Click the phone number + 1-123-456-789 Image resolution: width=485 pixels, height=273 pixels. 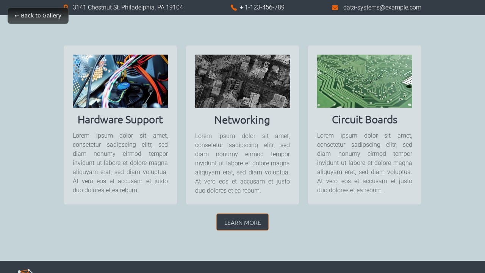point(261,7)
